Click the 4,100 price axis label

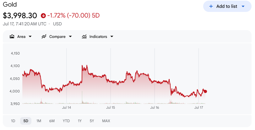(x=15, y=66)
